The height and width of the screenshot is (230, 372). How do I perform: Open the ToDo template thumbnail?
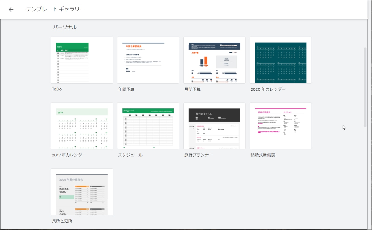pyautogui.click(x=82, y=60)
